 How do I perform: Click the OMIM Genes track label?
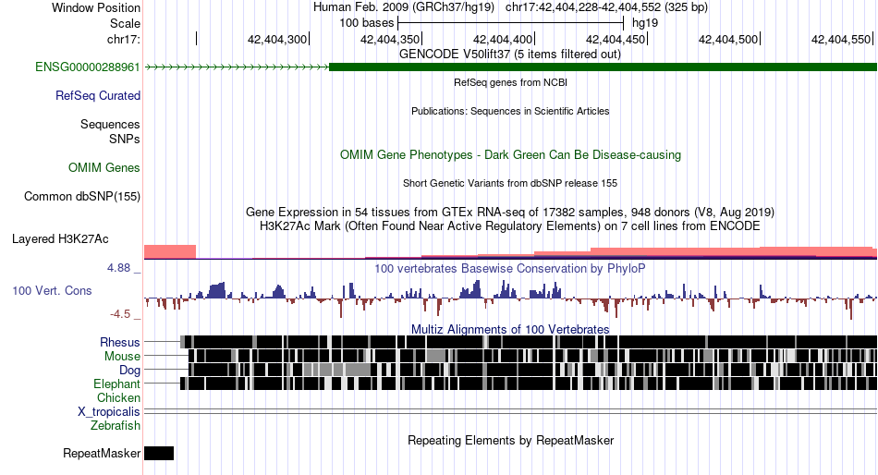[x=104, y=168]
